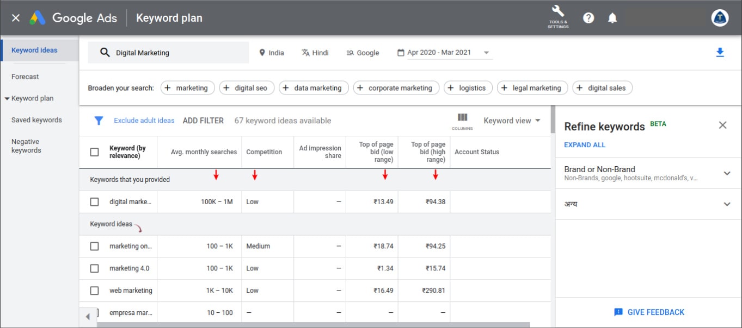Image resolution: width=742 pixels, height=328 pixels.
Task: Change the Hindi language setting
Action: (x=315, y=53)
